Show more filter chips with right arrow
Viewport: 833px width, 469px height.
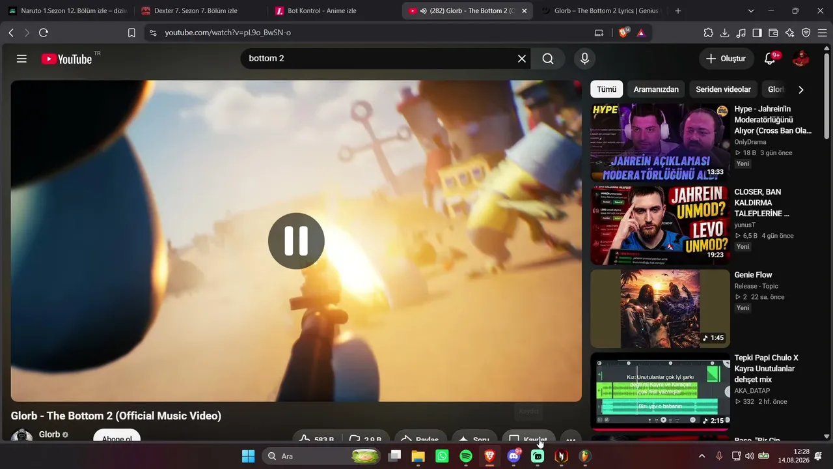point(801,89)
